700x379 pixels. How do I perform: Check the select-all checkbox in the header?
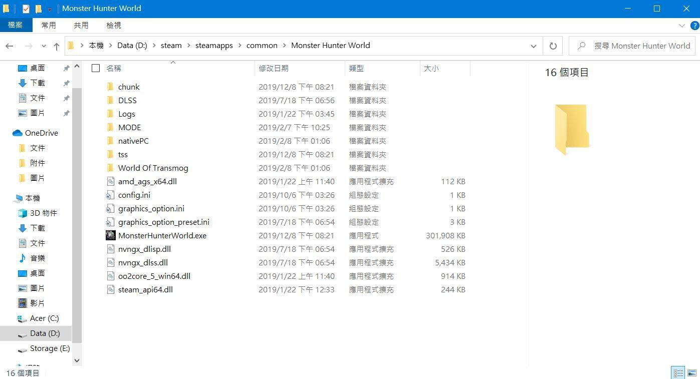click(x=95, y=68)
